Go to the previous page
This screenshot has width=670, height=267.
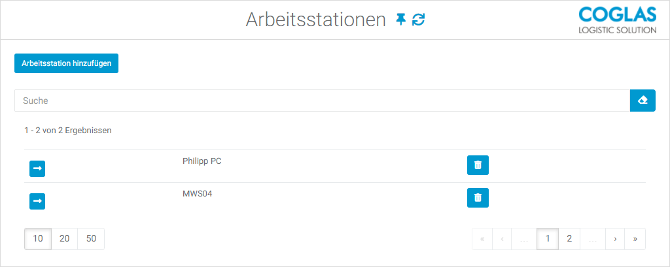[x=502, y=239]
